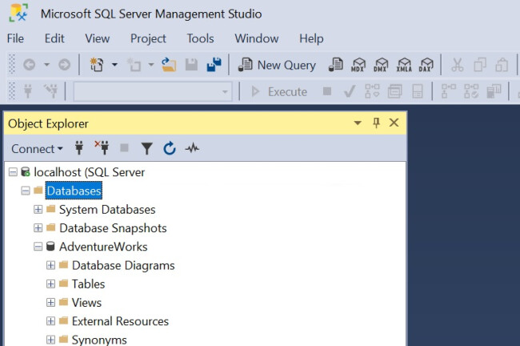Screen dimensions: 520x346
Task: Select the Tables tree item
Action: [x=88, y=284]
